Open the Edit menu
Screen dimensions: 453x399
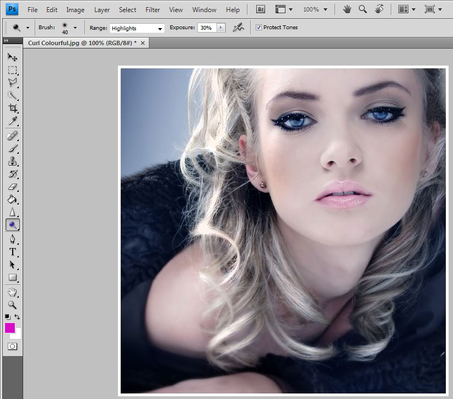tap(52, 10)
